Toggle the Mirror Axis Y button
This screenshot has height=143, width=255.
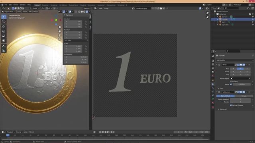point(240,69)
